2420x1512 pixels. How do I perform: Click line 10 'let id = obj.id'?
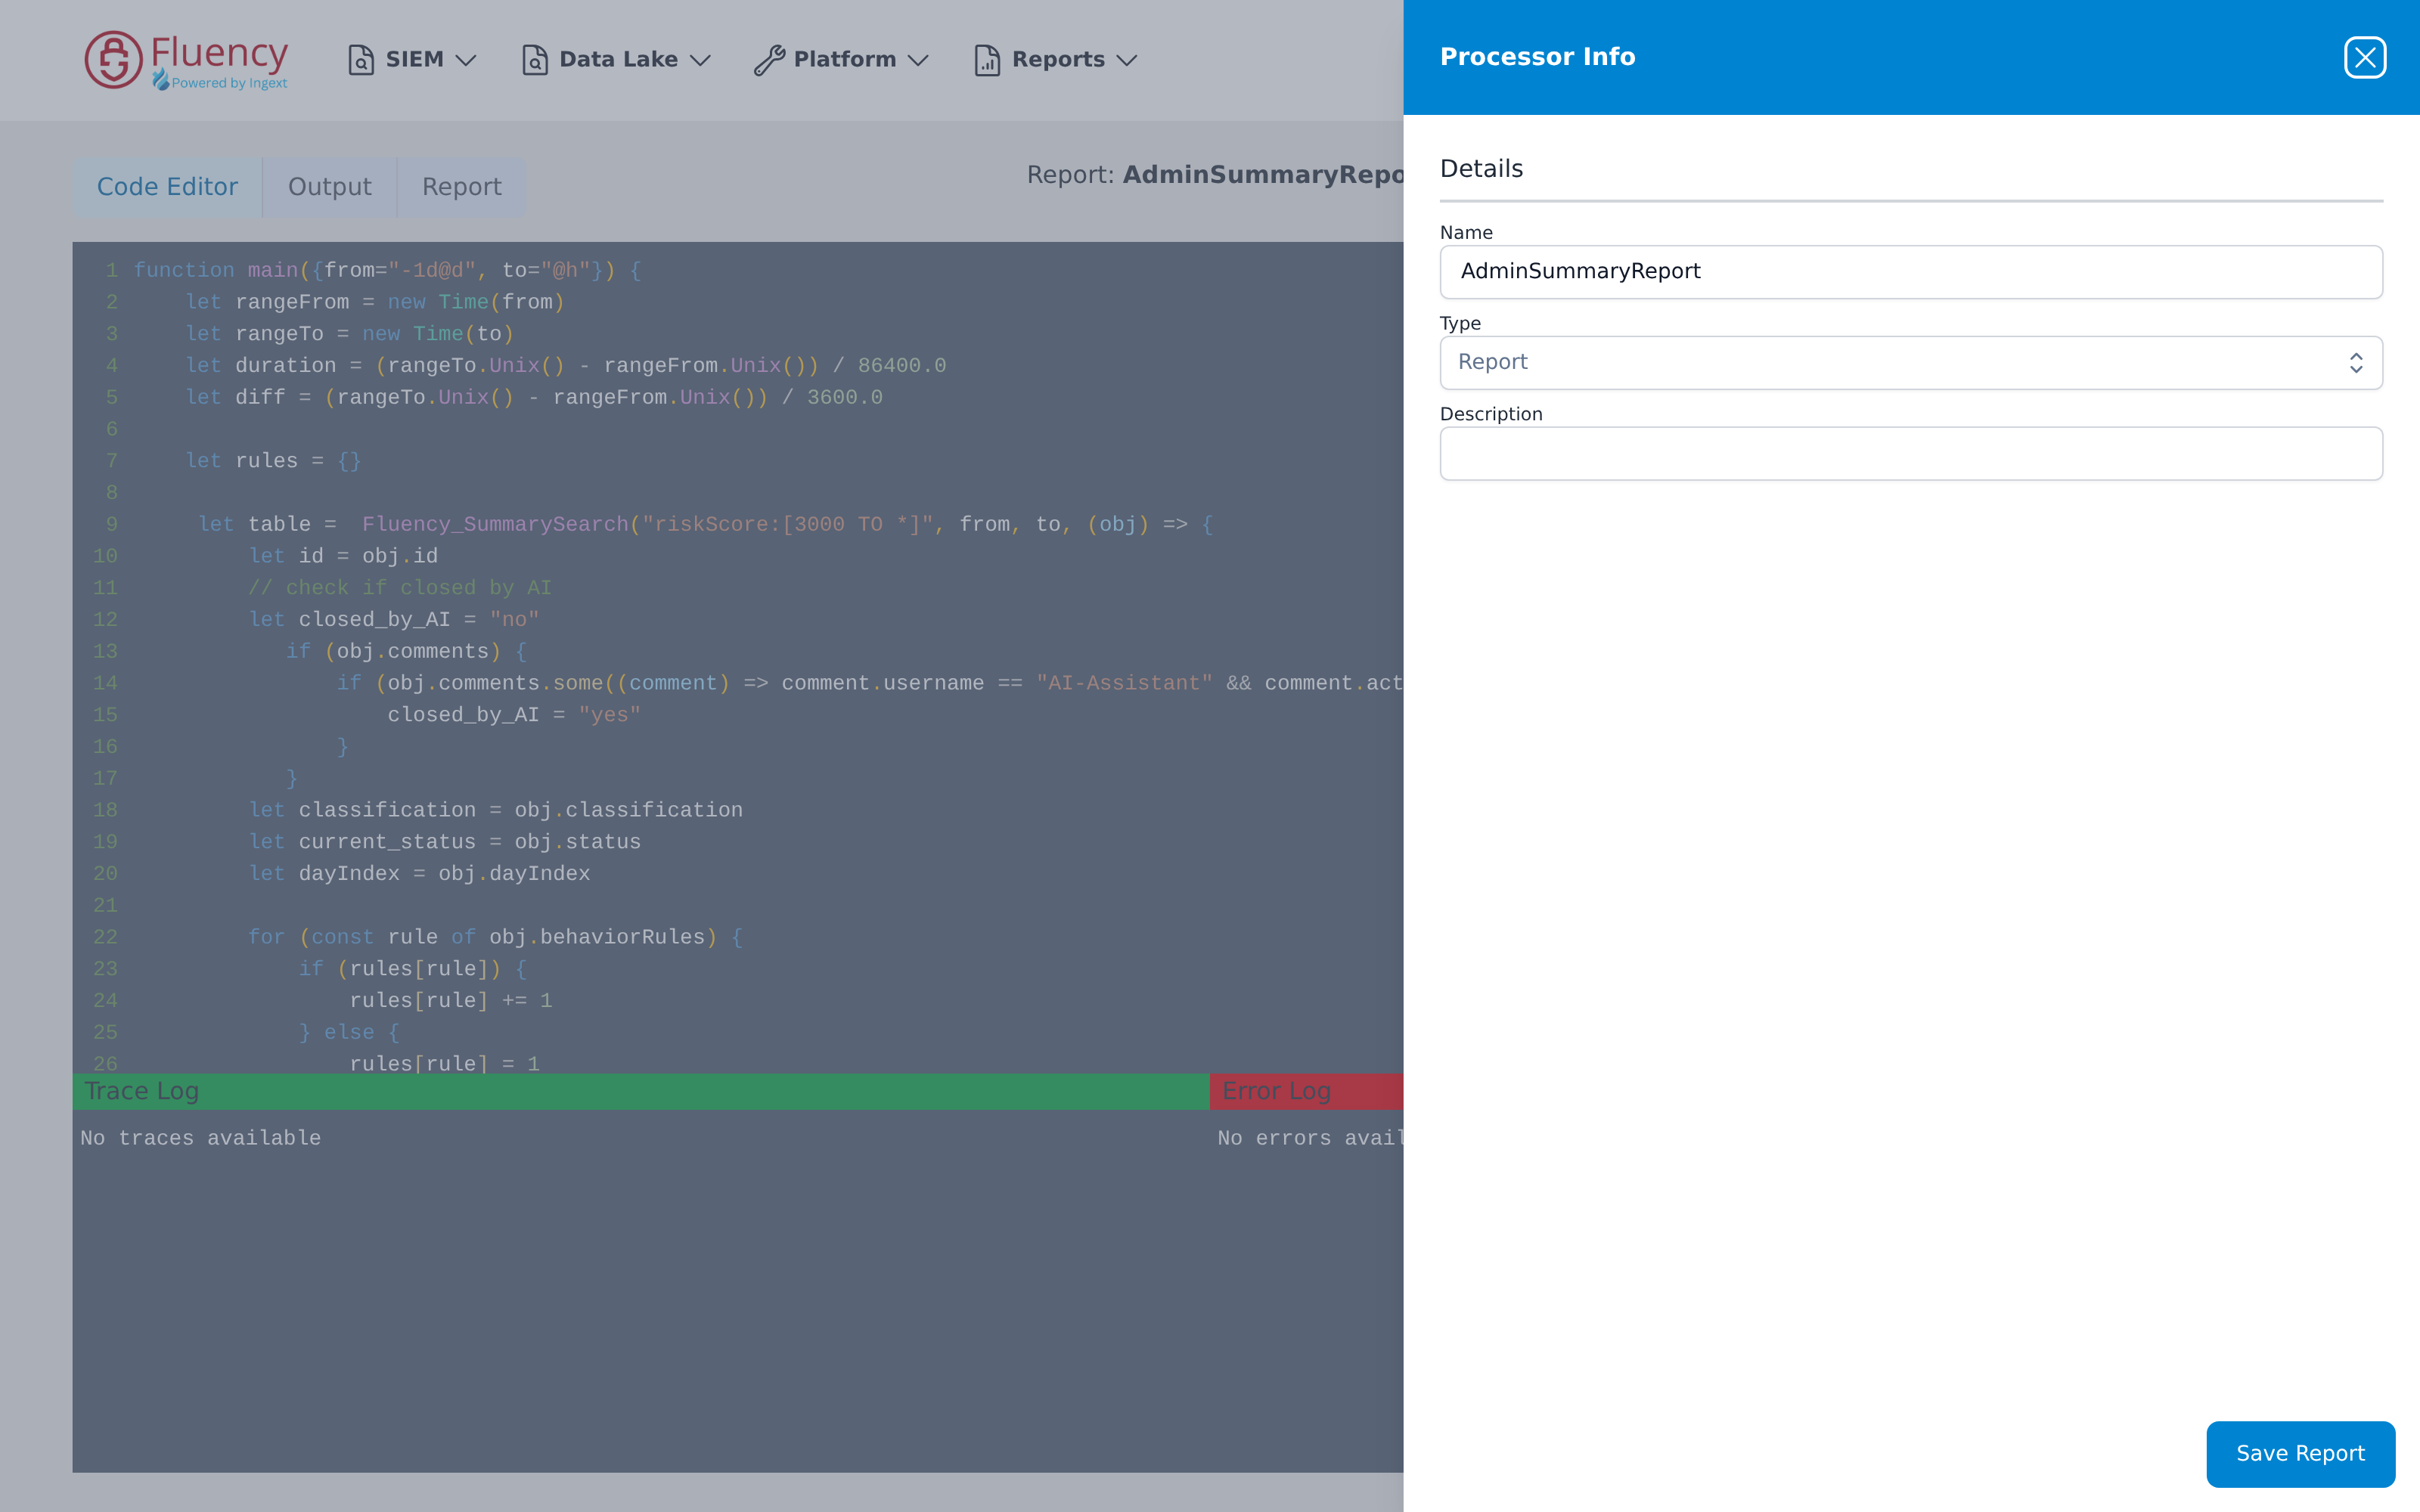click(344, 556)
